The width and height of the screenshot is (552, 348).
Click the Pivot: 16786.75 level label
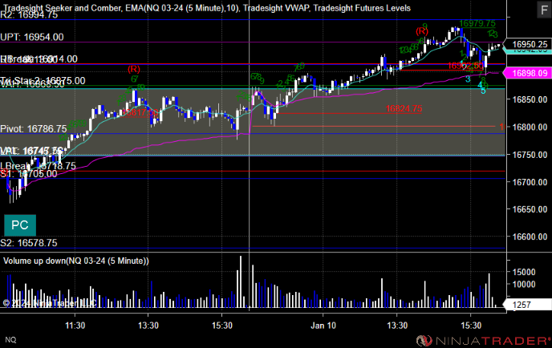click(x=34, y=129)
